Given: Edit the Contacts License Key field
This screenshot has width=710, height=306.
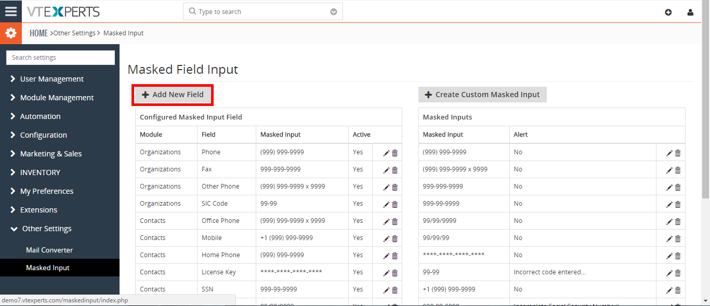Looking at the screenshot, I should coord(386,273).
